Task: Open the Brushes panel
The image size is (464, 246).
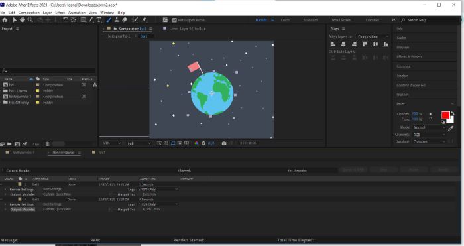Action: (x=402, y=95)
